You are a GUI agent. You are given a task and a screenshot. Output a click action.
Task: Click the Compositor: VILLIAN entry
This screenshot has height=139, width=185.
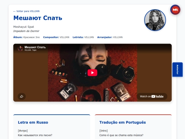(x=56, y=37)
